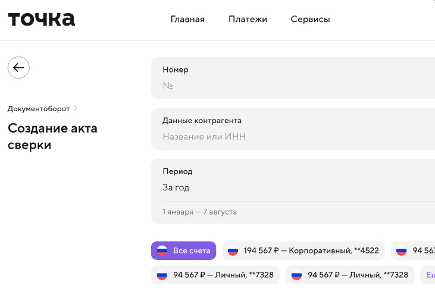Viewport: 435px width, 298px height.
Task: Select the second Личный **7328 account chip
Action: (350, 275)
